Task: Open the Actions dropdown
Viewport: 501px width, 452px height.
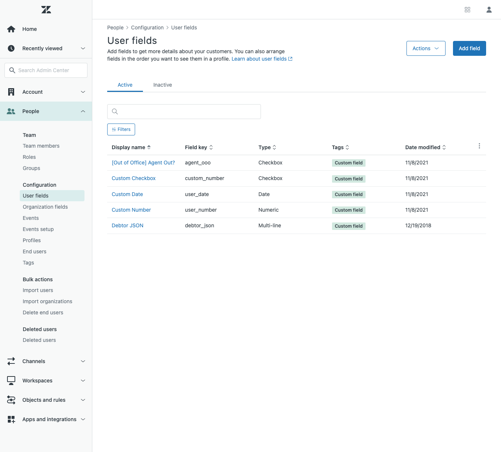Action: [425, 48]
